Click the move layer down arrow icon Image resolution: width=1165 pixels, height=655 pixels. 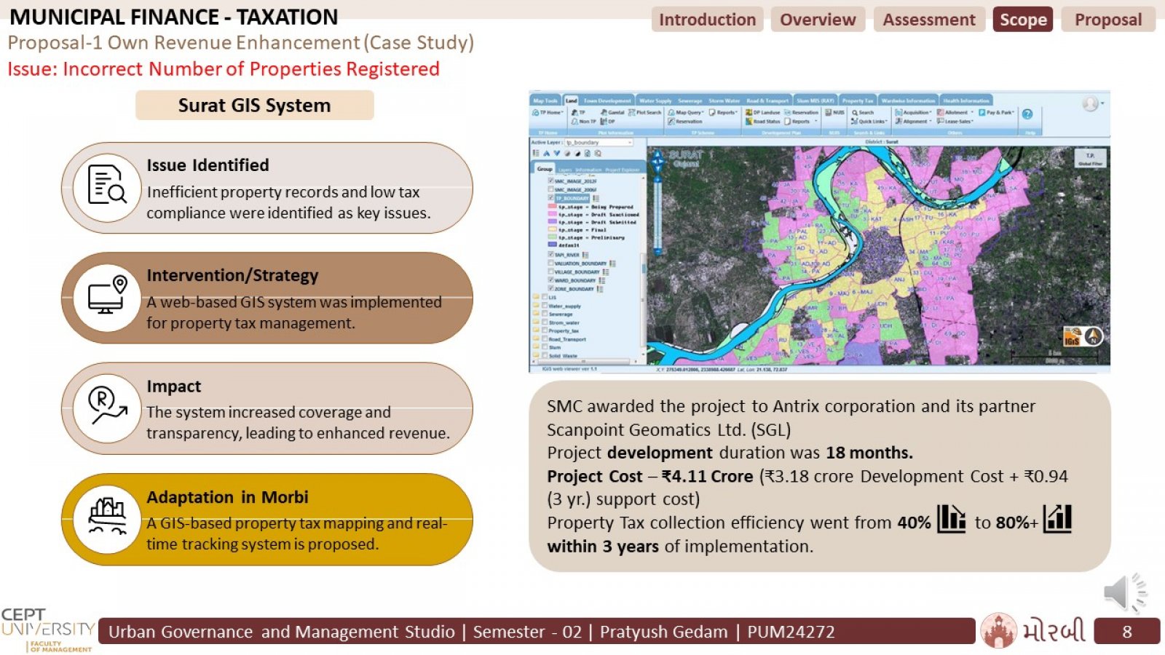pyautogui.click(x=556, y=154)
